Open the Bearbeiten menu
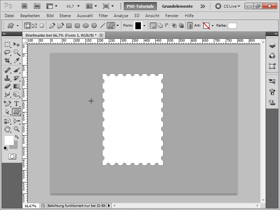The image size is (280, 210). coord(30,16)
